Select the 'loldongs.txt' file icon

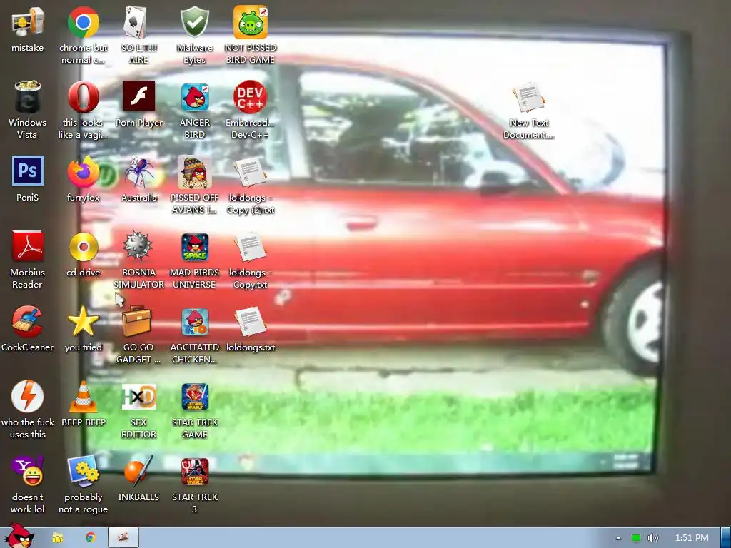point(251,322)
